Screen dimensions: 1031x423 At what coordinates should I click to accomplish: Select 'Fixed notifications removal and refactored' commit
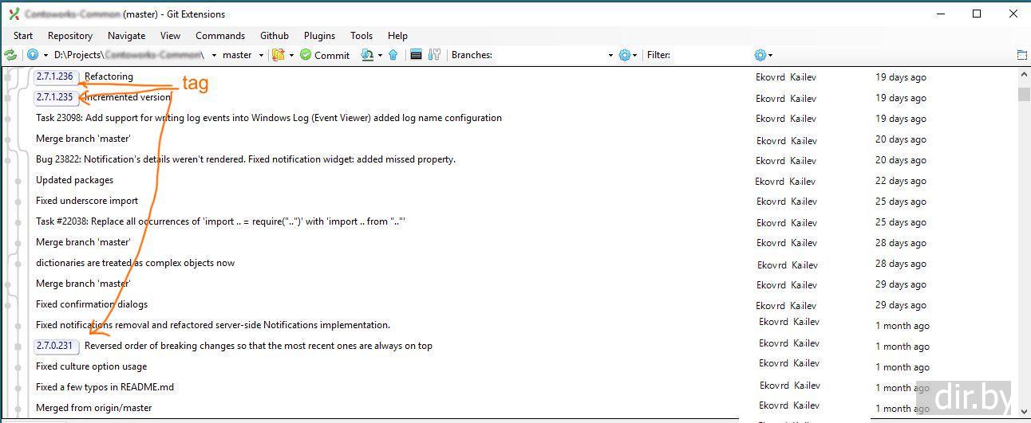[x=213, y=325]
